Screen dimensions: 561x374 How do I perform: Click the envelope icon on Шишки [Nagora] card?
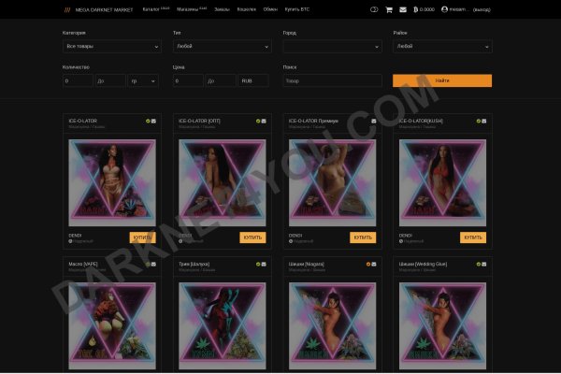(x=373, y=264)
